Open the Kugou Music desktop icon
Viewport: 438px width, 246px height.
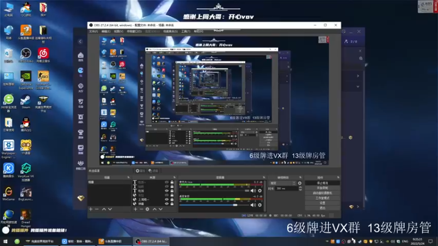point(8,170)
